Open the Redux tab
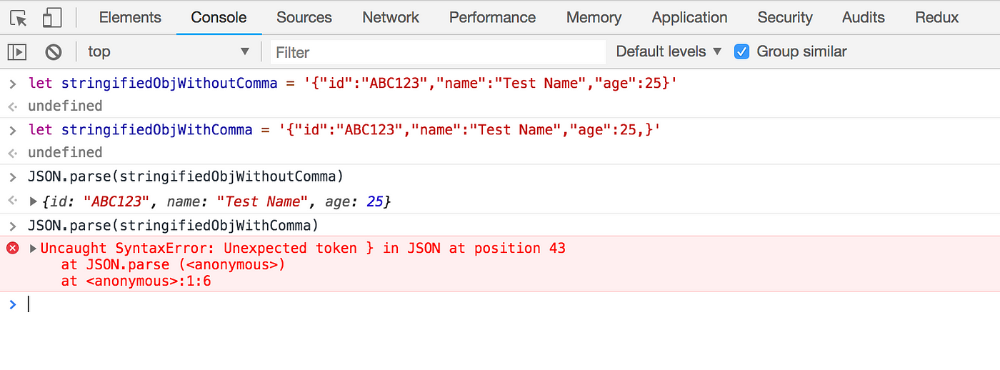The image size is (1000, 370). click(936, 17)
